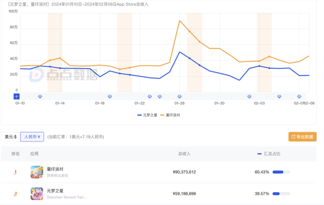Viewport: 324px width, 205px height.
Task: Click the 汇总占比 column header
Action: tap(271, 154)
